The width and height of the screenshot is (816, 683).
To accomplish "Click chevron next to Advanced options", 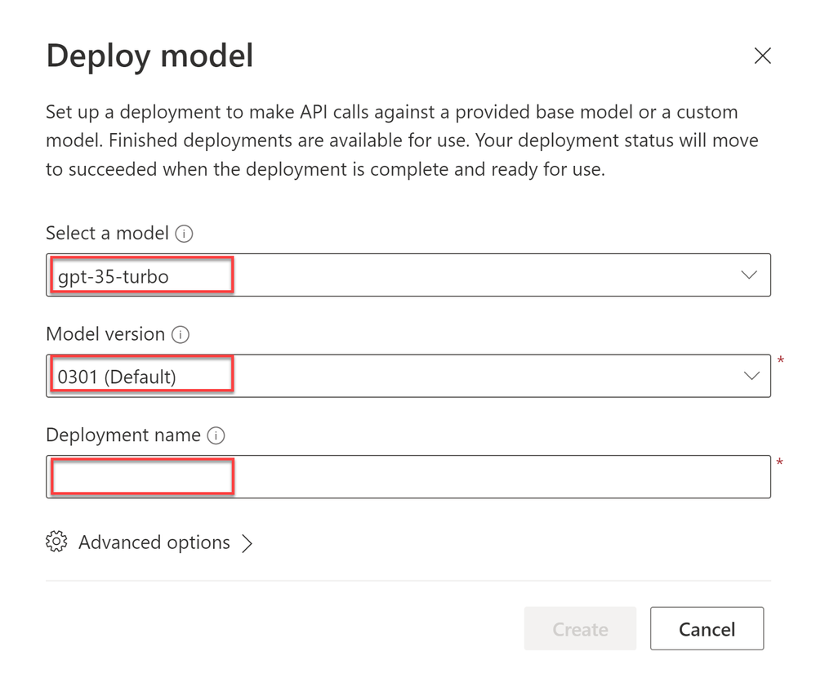I will coord(247,543).
